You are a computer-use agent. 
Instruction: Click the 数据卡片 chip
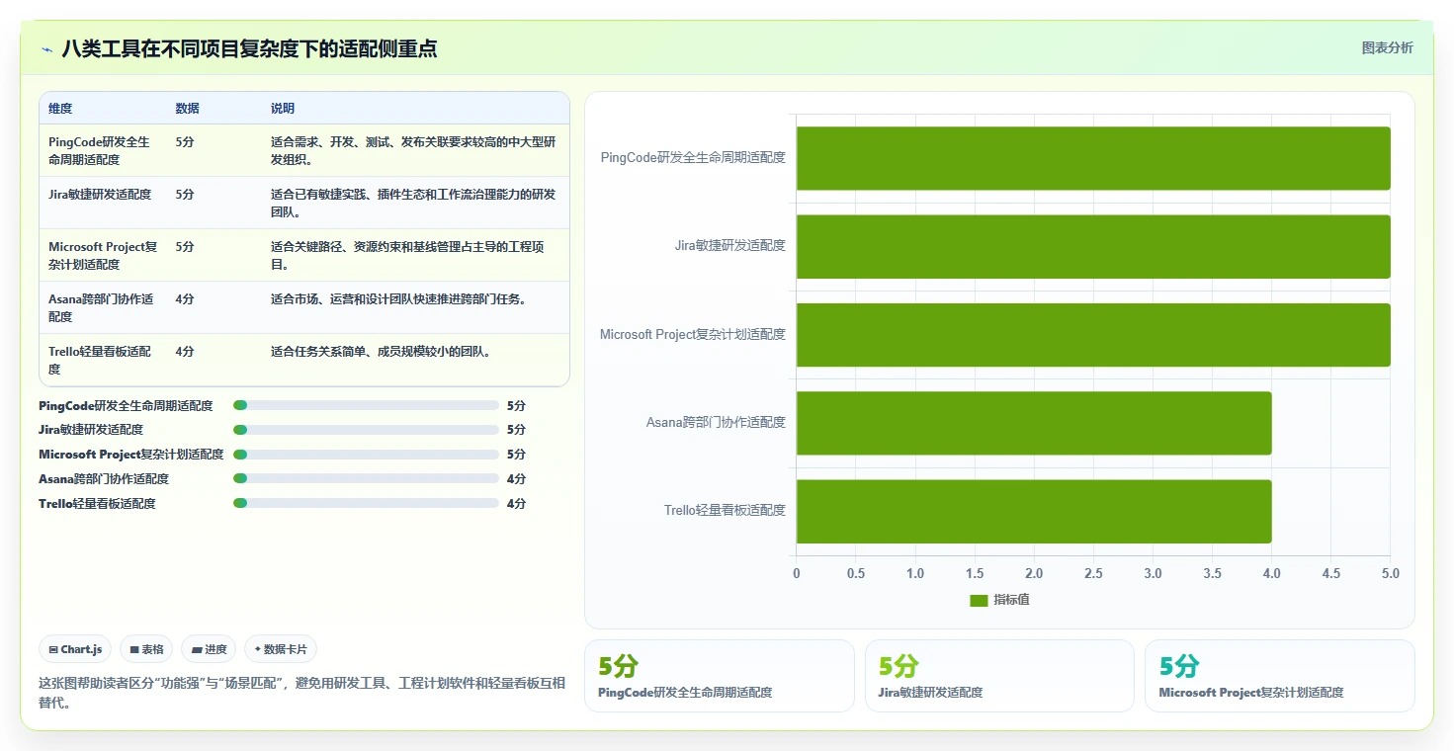[x=281, y=649]
